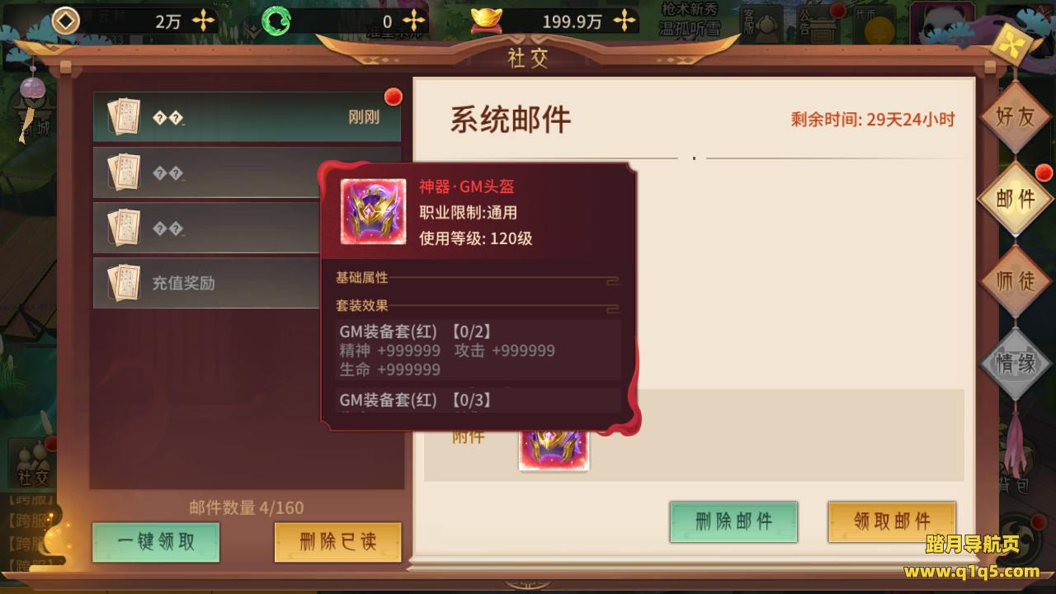The image size is (1056, 594).
Task: Close the social panel with the yellow diamond icon
Action: click(1009, 45)
